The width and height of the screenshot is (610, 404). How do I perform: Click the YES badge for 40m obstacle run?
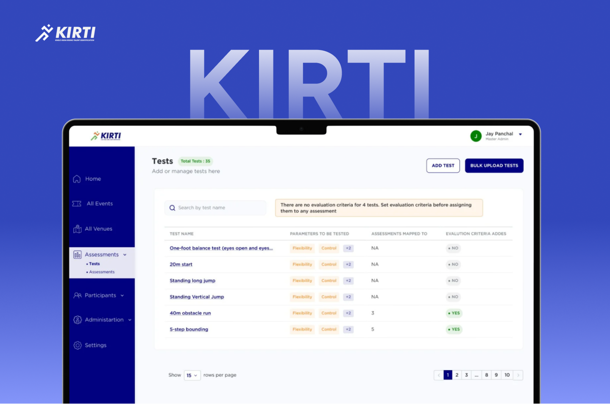click(454, 313)
